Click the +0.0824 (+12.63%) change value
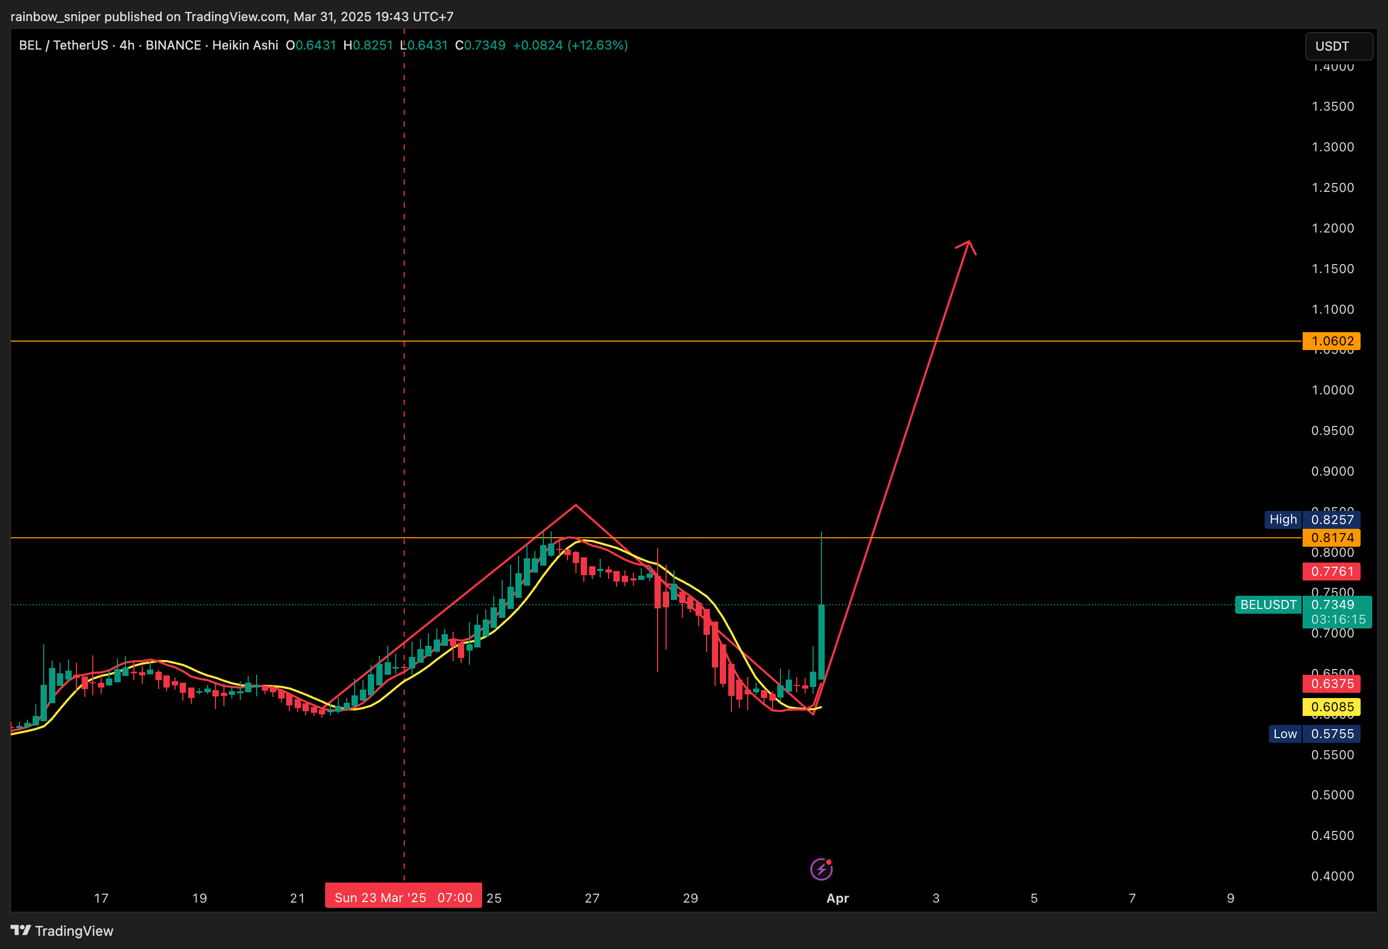 [570, 45]
